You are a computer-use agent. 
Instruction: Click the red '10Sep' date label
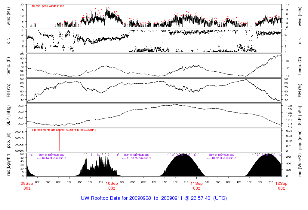[x=112, y=184]
